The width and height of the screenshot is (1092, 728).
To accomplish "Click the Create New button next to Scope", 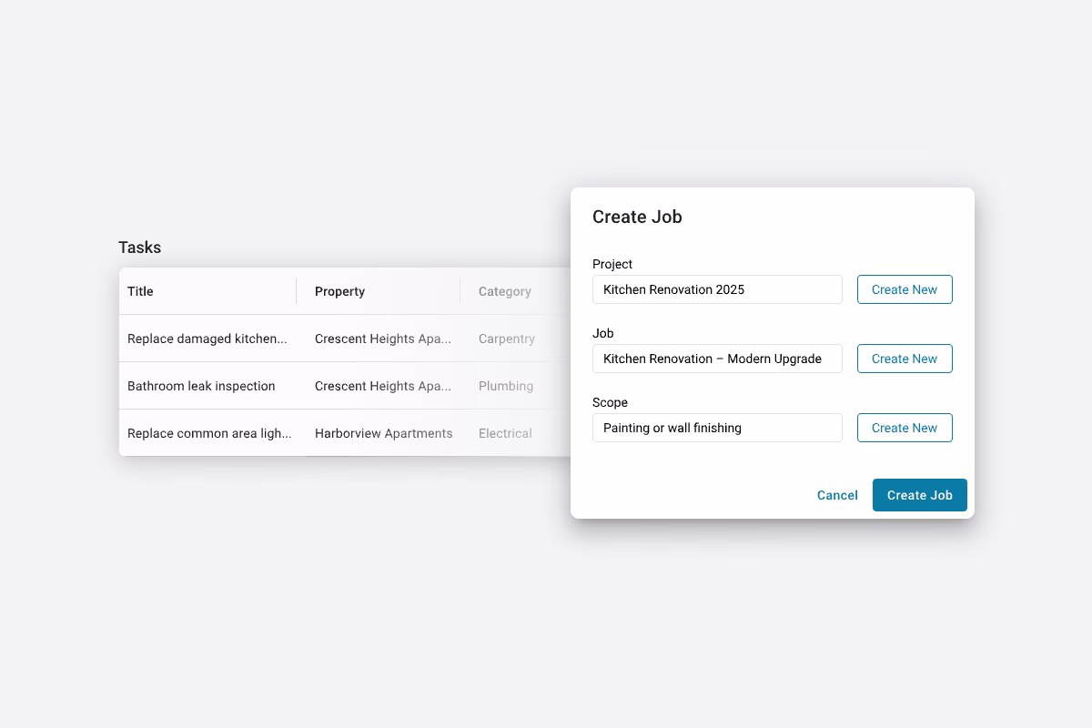I will (x=905, y=427).
